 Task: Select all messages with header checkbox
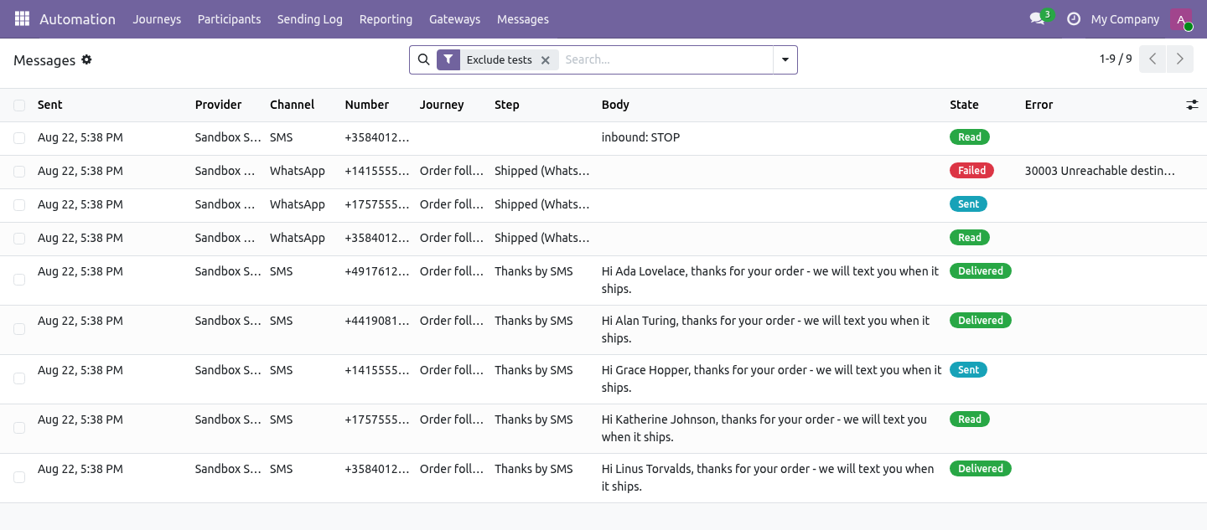pos(19,105)
